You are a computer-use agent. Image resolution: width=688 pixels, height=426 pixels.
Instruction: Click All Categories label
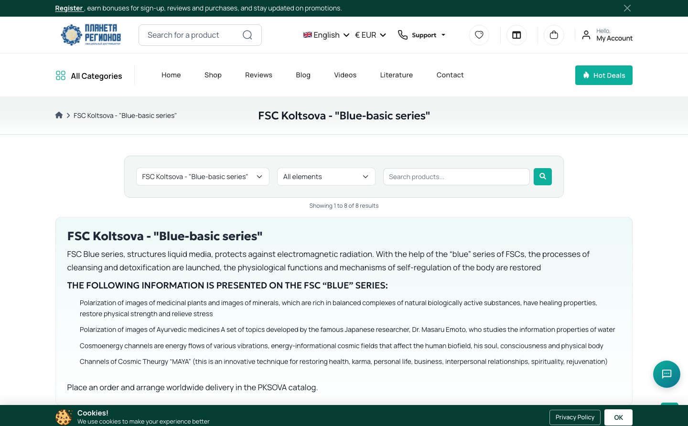pos(97,76)
